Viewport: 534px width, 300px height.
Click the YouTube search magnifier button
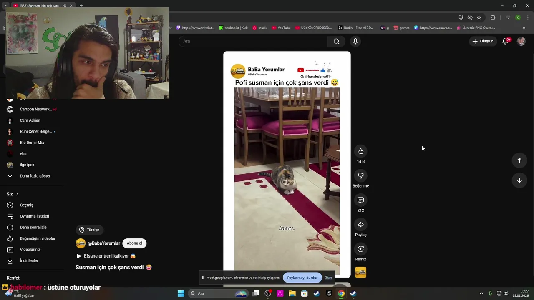pyautogui.click(x=336, y=41)
